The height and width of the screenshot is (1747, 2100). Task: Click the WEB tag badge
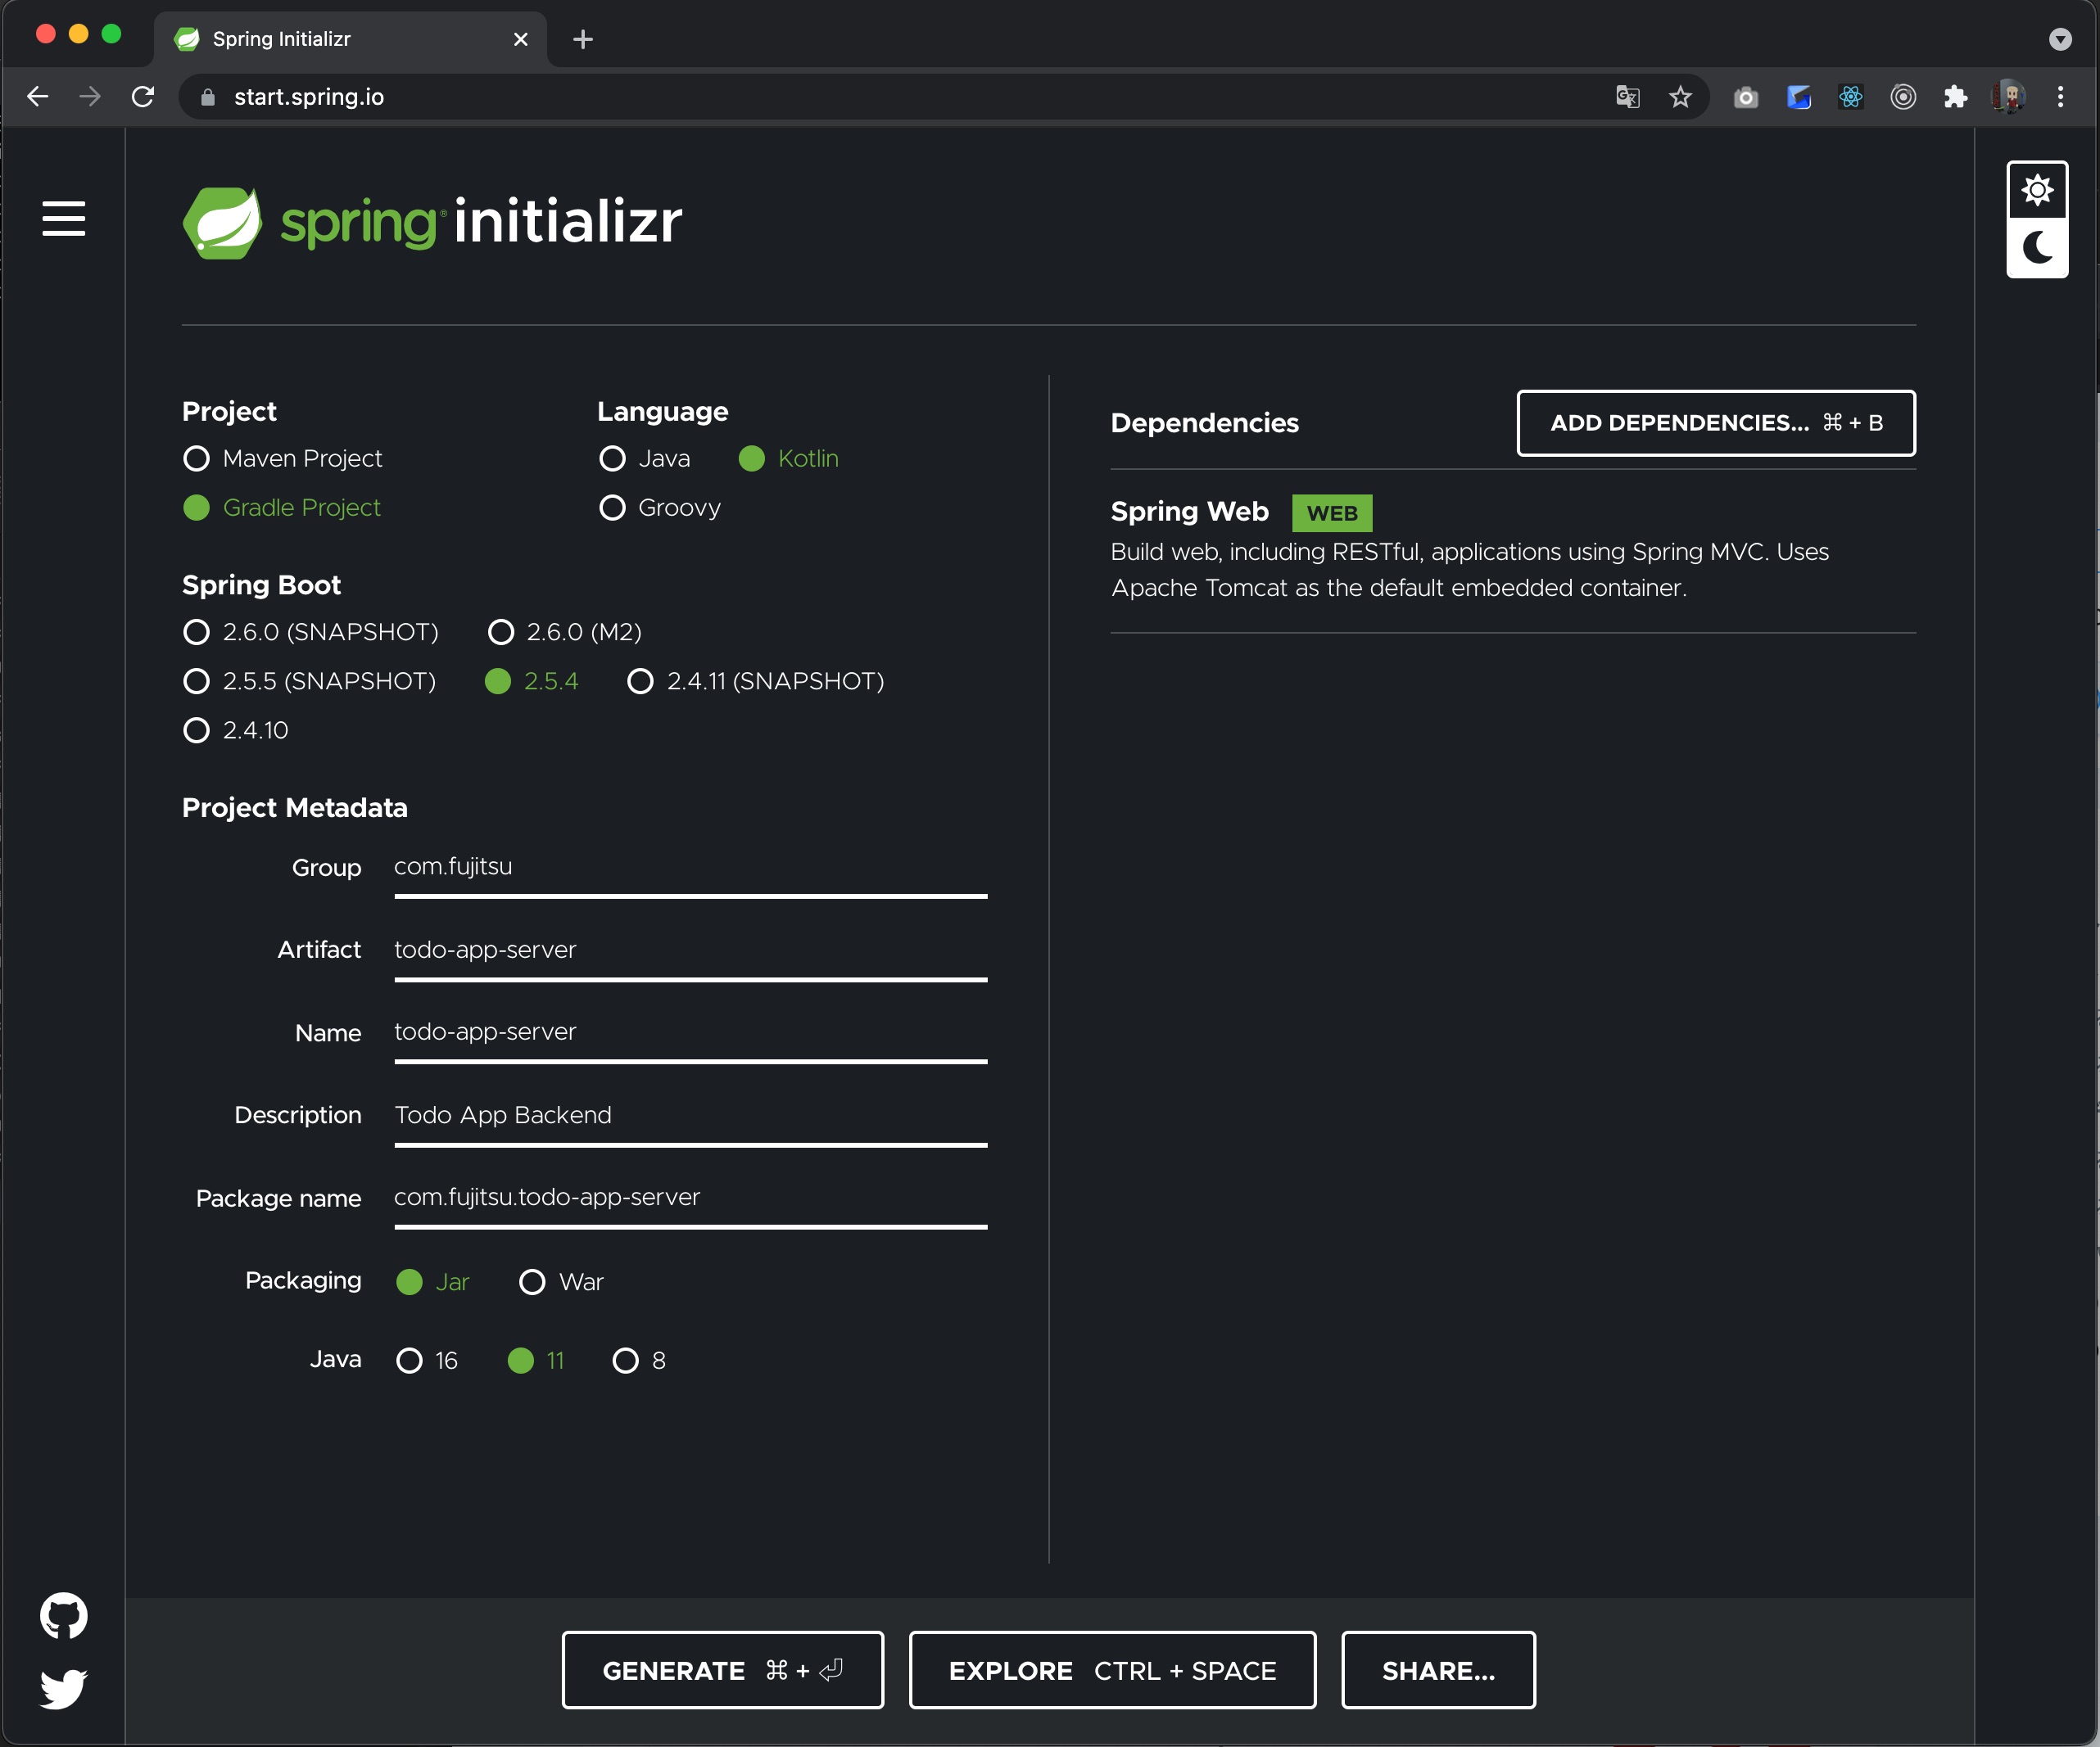1332,512
